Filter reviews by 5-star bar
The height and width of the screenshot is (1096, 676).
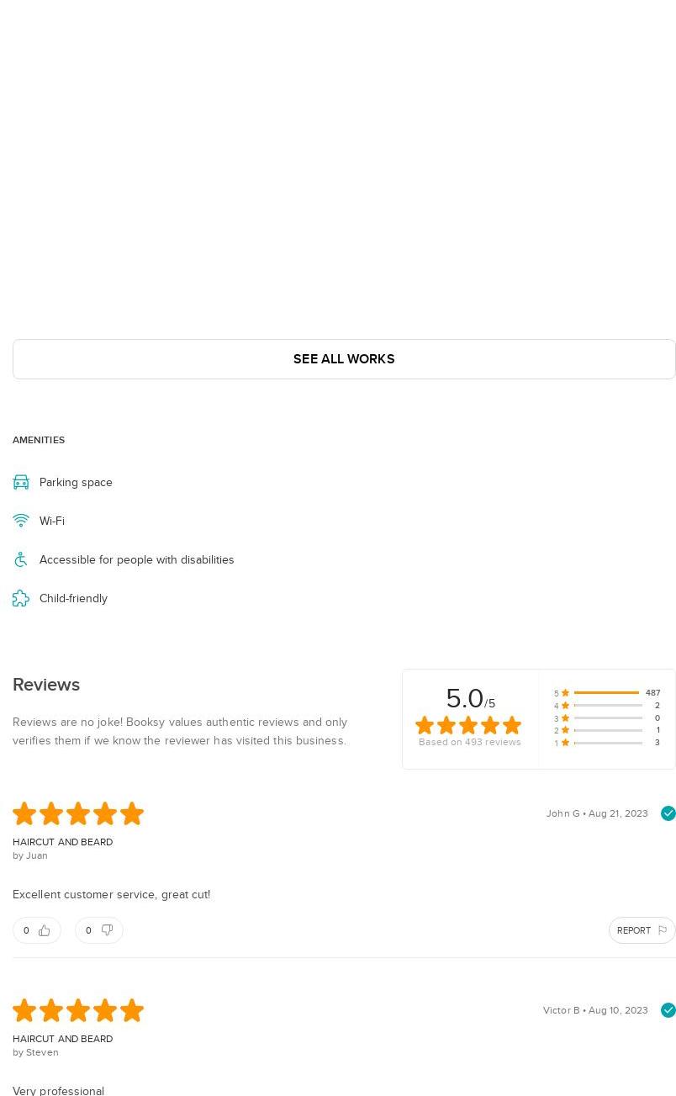coord(607,693)
